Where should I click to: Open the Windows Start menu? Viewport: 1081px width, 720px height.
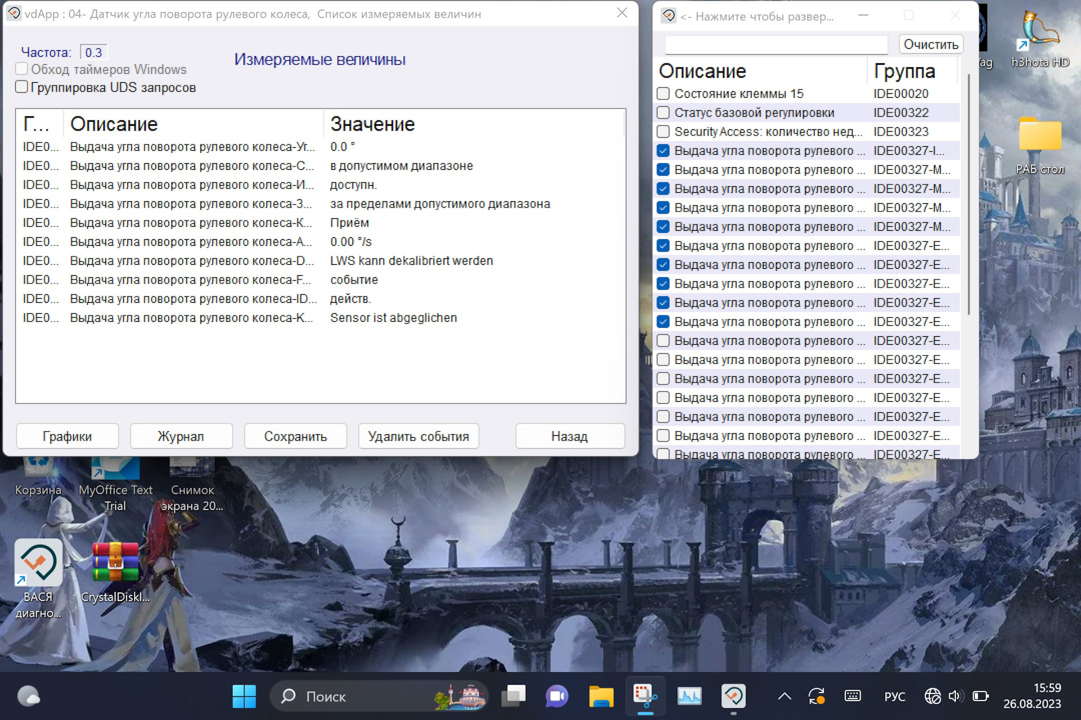coord(244,696)
